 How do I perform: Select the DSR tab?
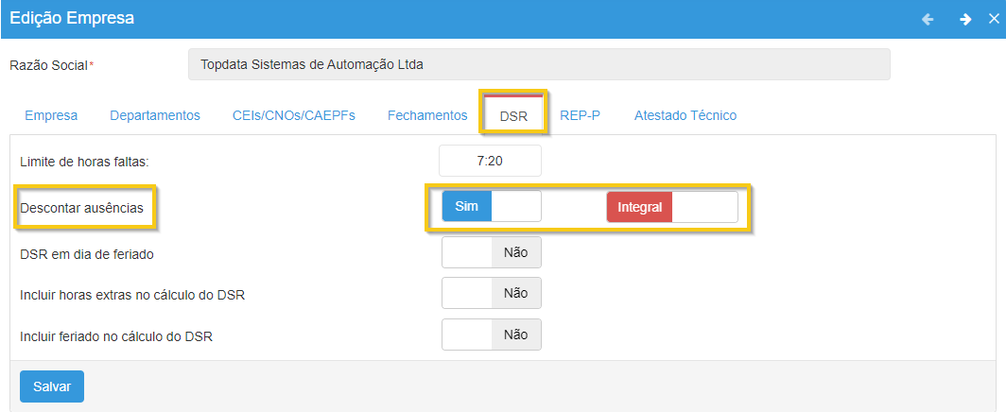point(513,116)
